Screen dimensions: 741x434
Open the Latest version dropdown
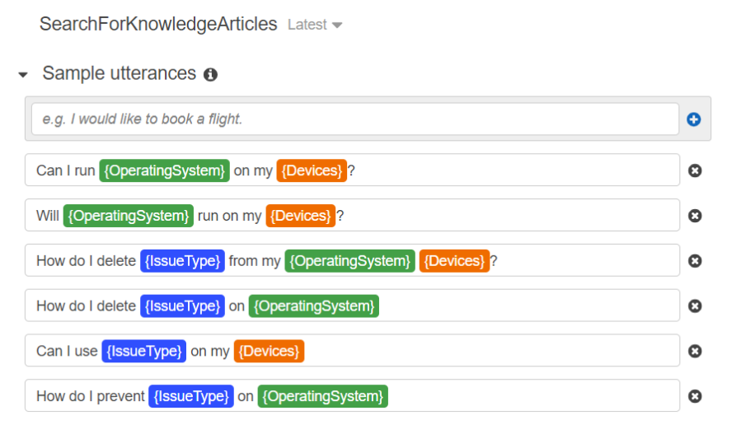tap(315, 25)
